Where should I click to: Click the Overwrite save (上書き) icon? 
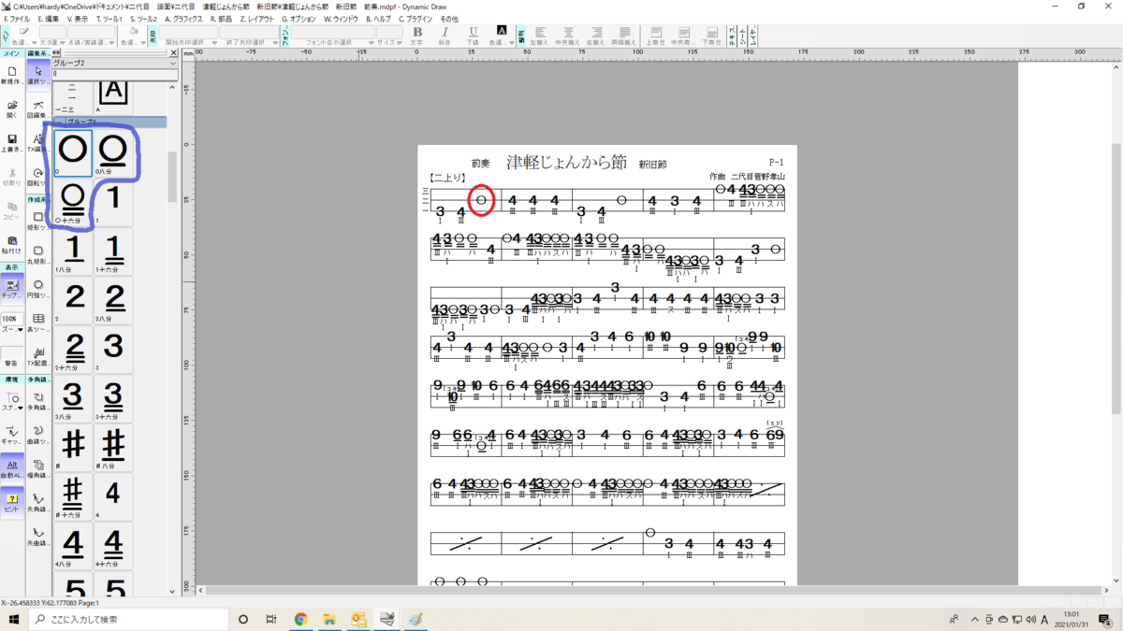tap(11, 143)
